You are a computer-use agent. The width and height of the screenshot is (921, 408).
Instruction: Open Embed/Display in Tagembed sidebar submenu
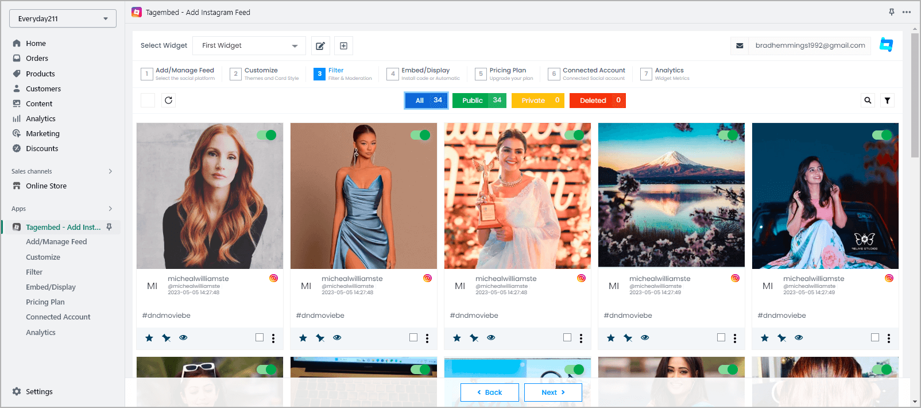click(x=51, y=287)
